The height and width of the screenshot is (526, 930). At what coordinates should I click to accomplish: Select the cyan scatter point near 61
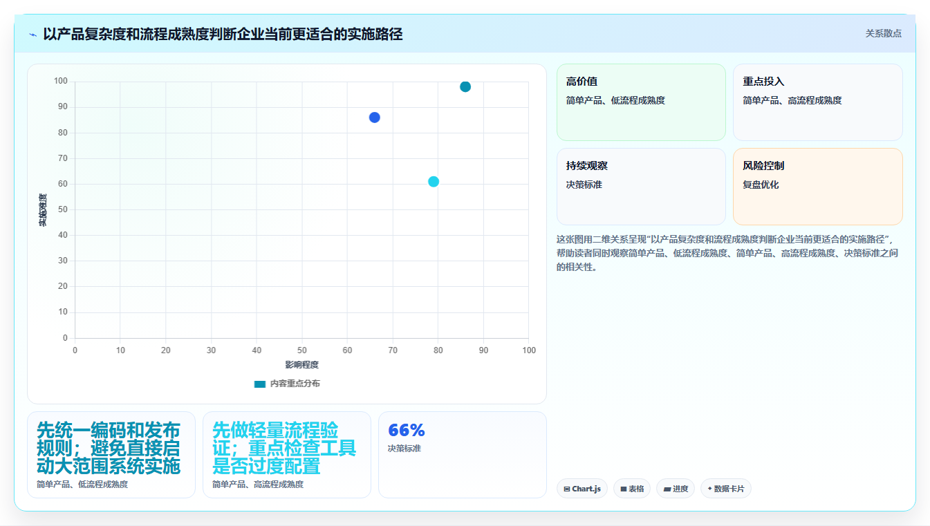(434, 182)
